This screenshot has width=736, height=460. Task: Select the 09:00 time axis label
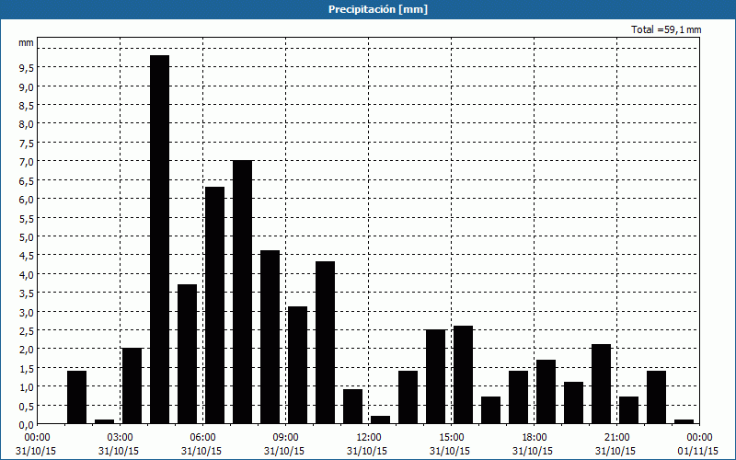point(285,438)
